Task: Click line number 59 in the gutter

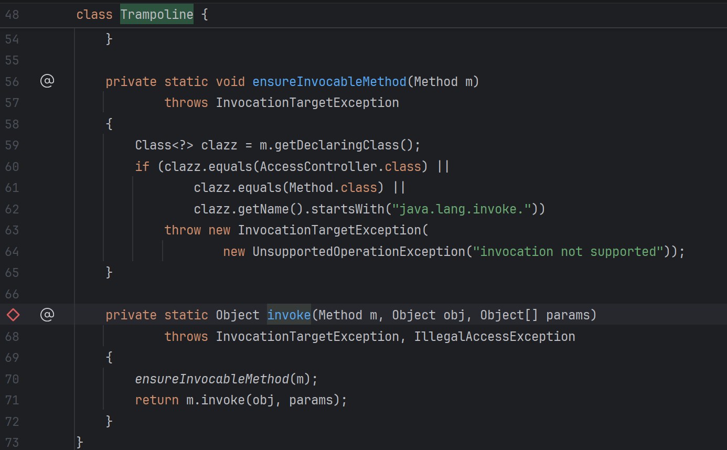Action: coord(12,145)
